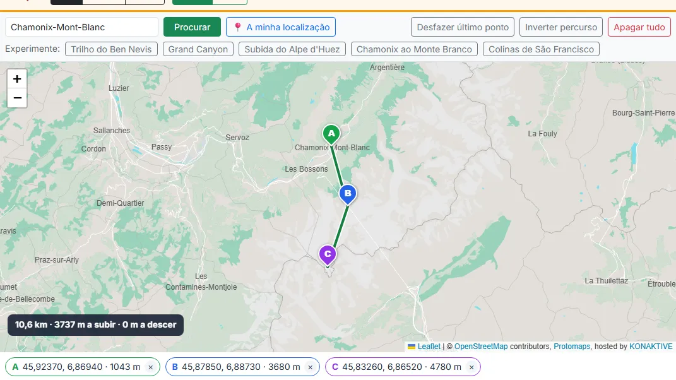
Task: Select purple waypoint marker C
Action: 327,255
